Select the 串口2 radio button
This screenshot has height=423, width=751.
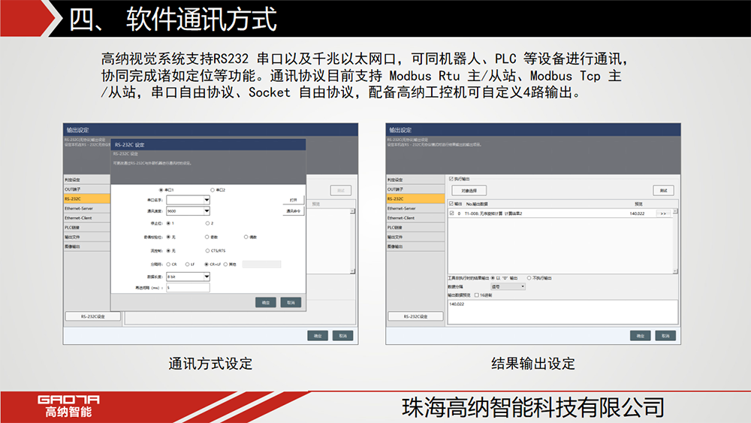[213, 189]
